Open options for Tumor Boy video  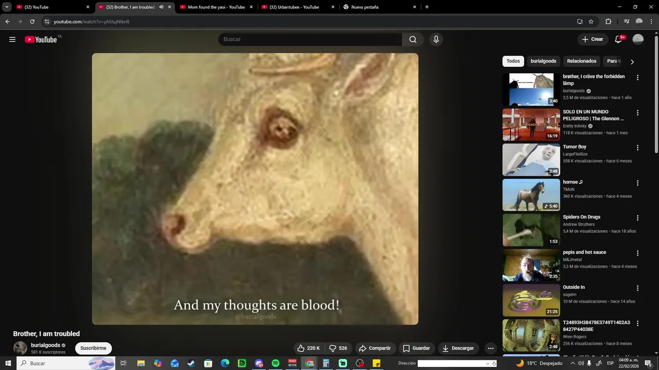coord(638,147)
